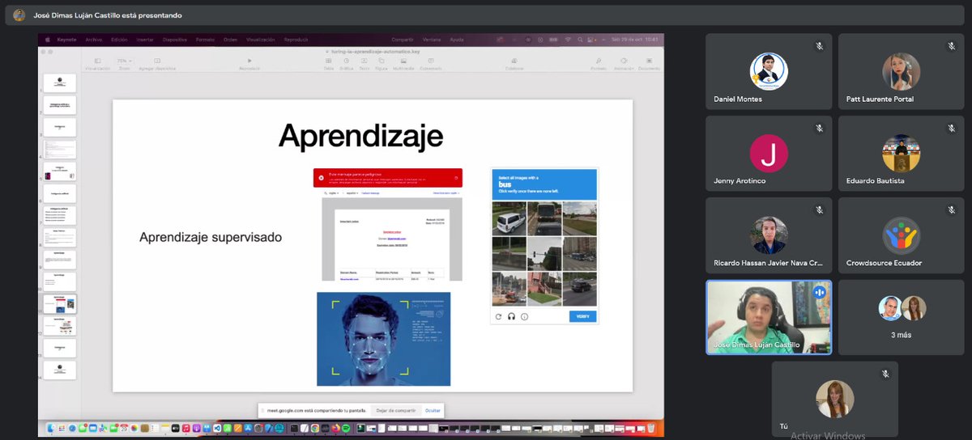Select slide 2 thumbnail in navigator

point(60,105)
